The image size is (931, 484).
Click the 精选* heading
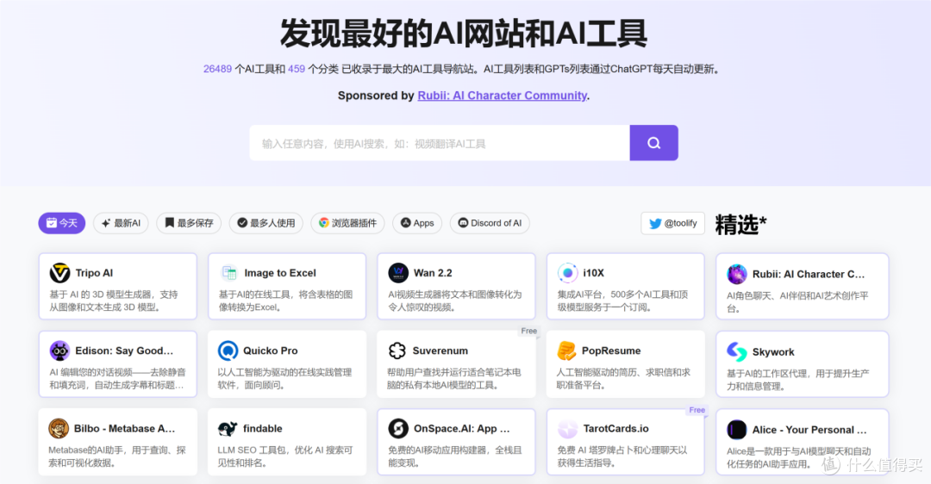click(x=741, y=225)
